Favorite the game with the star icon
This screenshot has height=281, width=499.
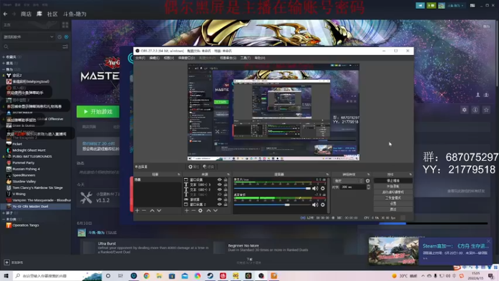tap(486, 110)
